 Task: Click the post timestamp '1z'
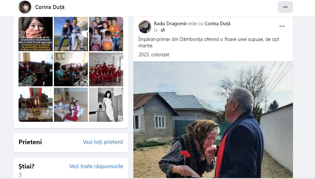(x=156, y=30)
